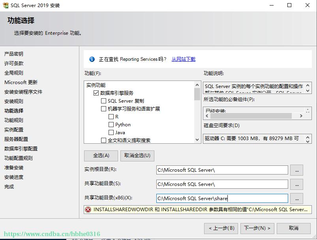This screenshot has width=317, height=240.
Task: Click the 全选(A) button
Action: click(x=101, y=156)
